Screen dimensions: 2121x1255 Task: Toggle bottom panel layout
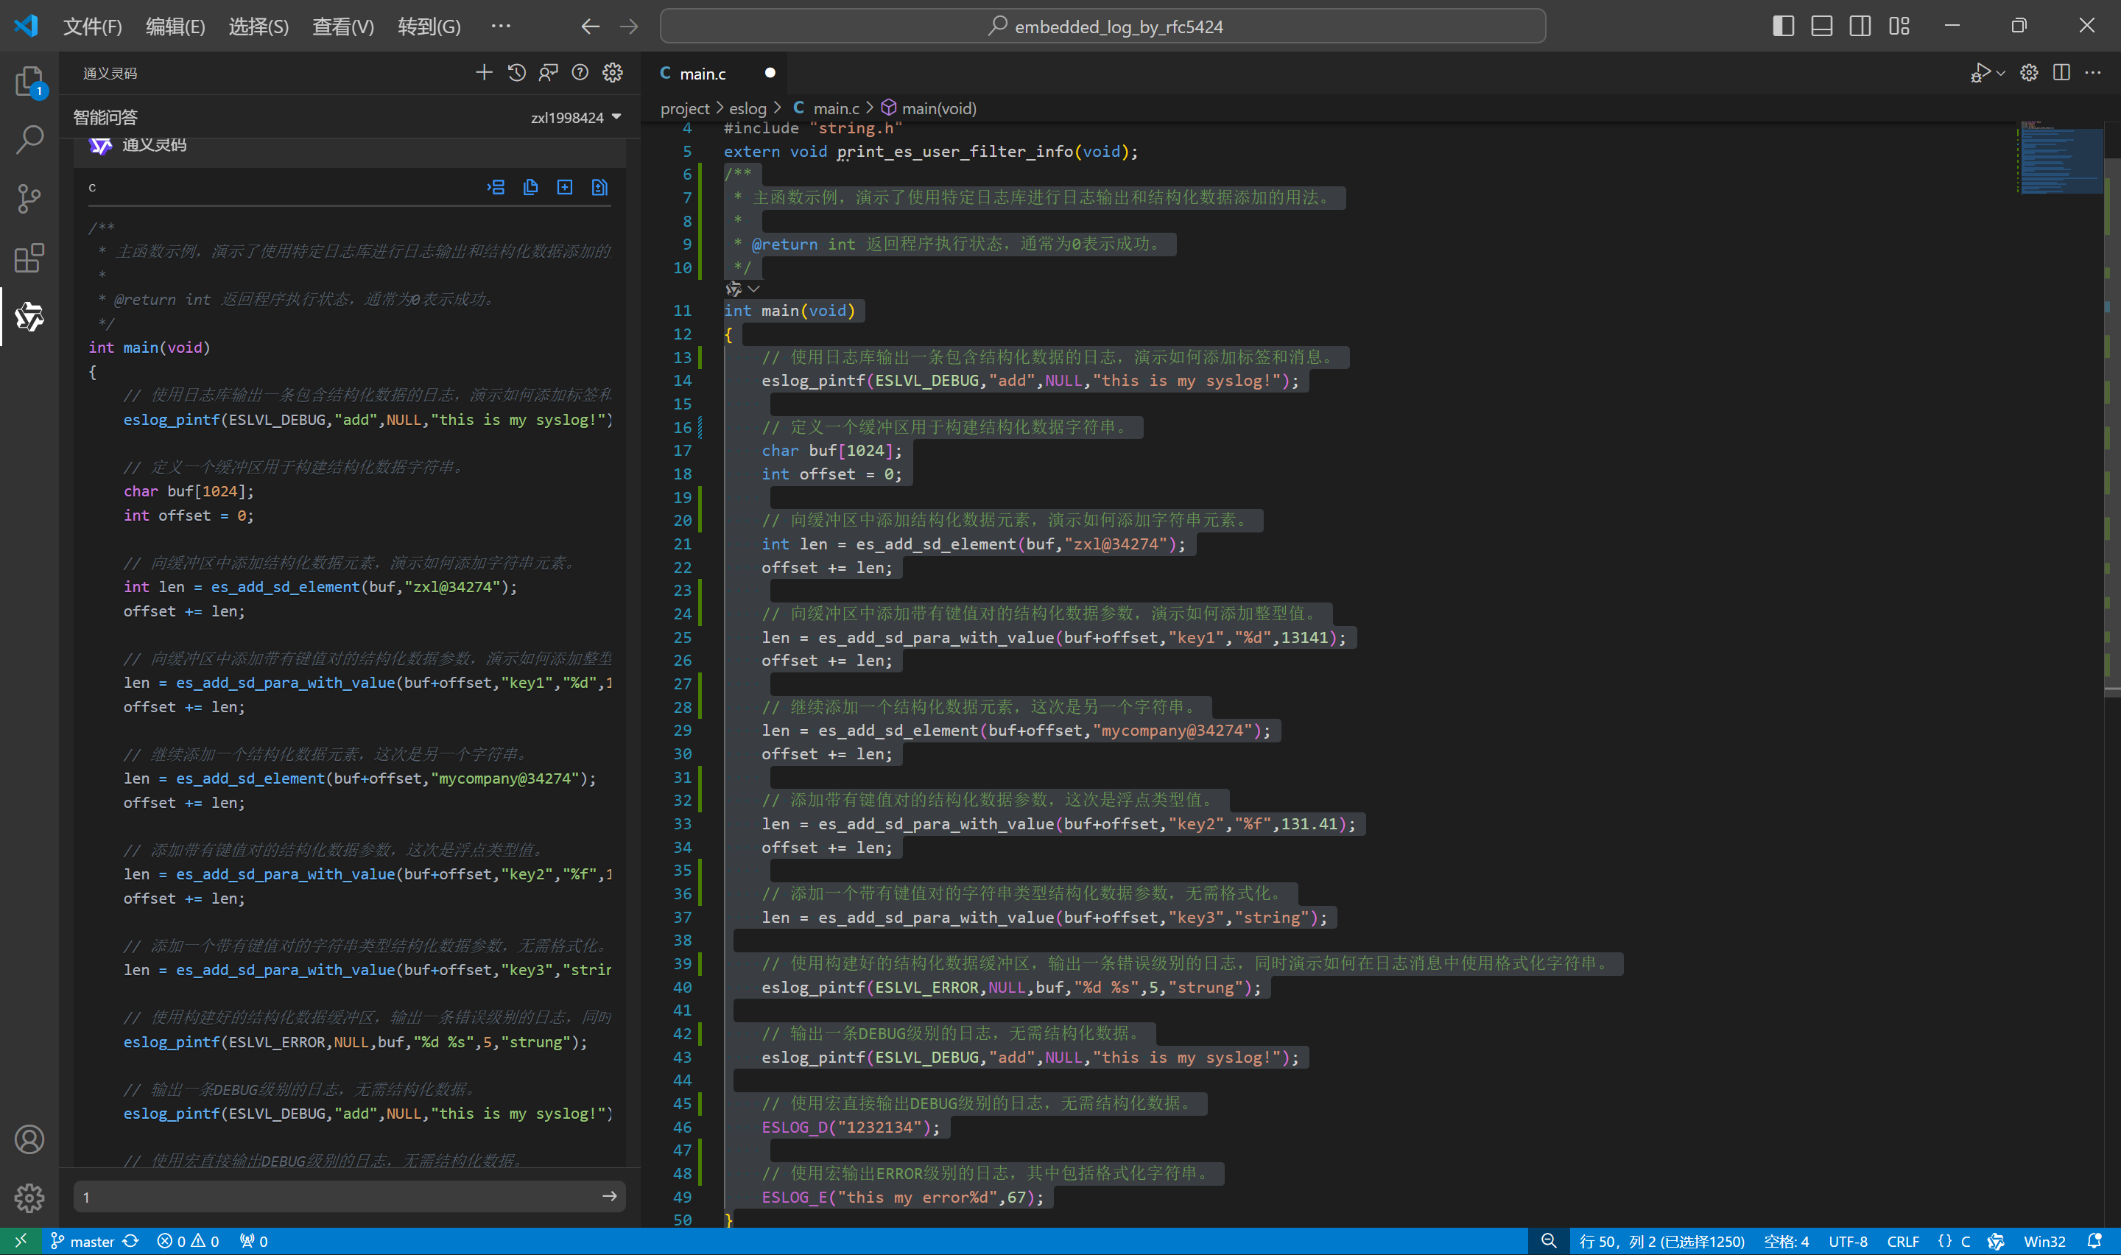click(x=1822, y=27)
